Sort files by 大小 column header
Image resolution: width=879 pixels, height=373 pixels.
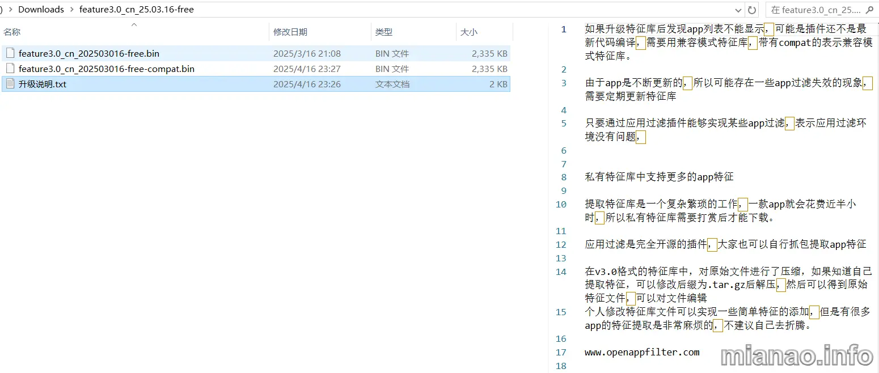469,32
